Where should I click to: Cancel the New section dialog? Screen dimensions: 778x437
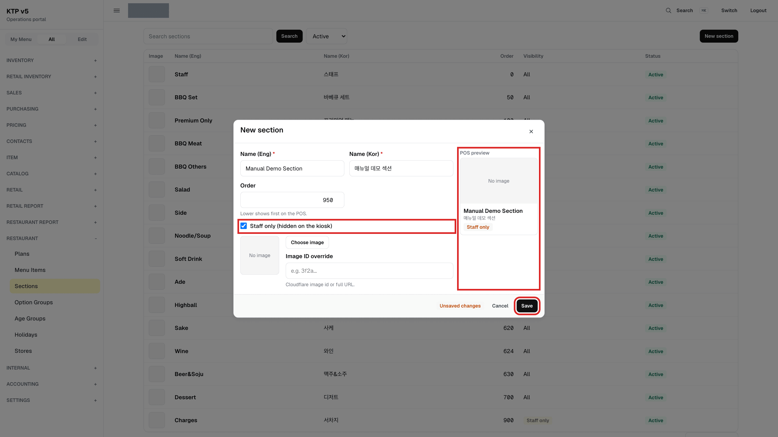coord(500,306)
